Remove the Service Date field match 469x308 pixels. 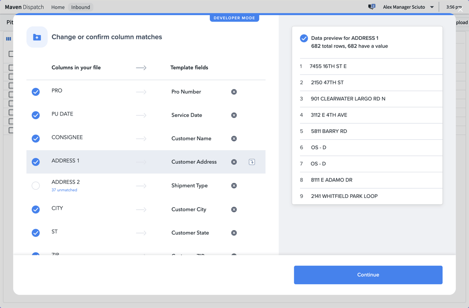click(234, 115)
